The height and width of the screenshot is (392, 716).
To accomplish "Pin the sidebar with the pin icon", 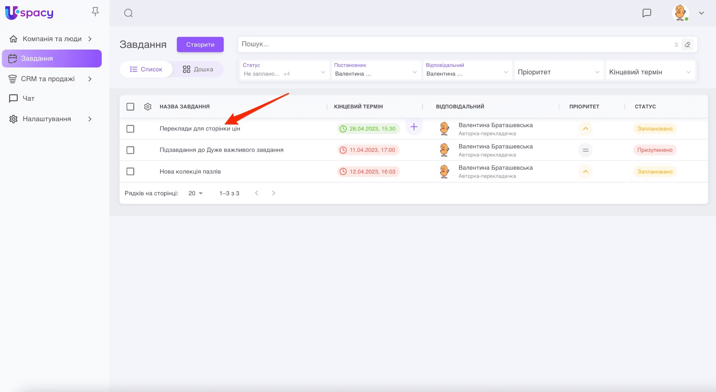I will 95,12.
